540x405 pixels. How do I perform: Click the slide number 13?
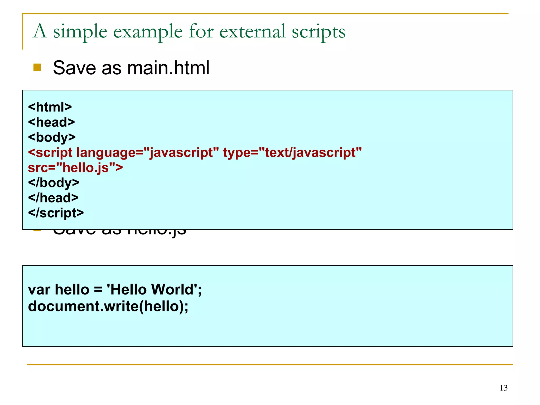pos(503,388)
